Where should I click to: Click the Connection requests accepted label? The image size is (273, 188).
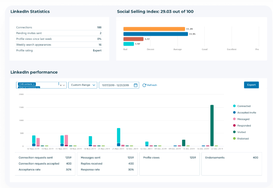tap(39, 164)
